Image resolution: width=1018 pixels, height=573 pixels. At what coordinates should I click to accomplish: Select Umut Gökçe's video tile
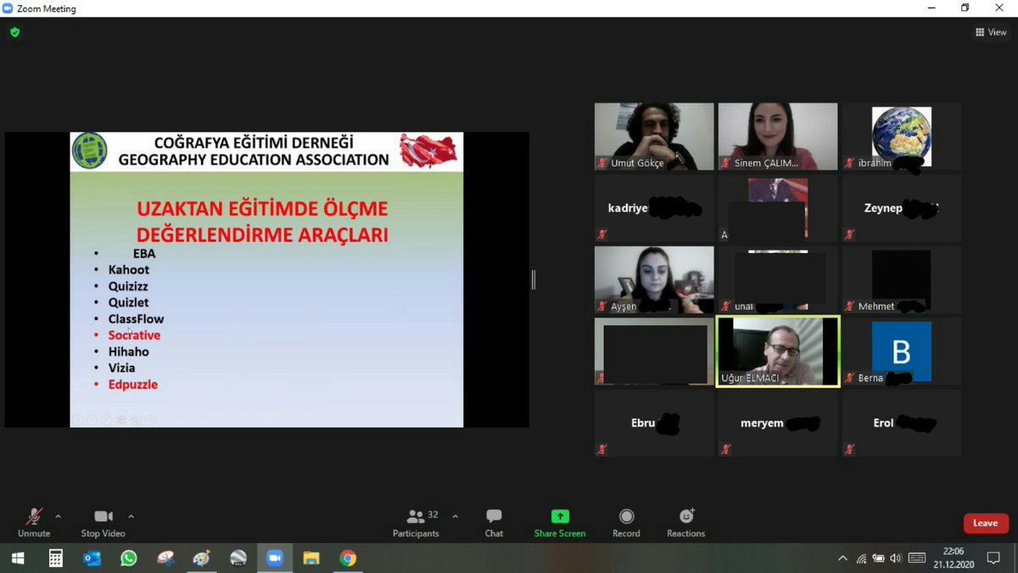point(654,137)
